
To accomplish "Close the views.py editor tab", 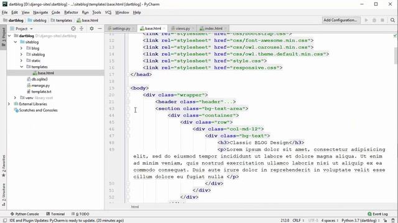I will click(193, 28).
